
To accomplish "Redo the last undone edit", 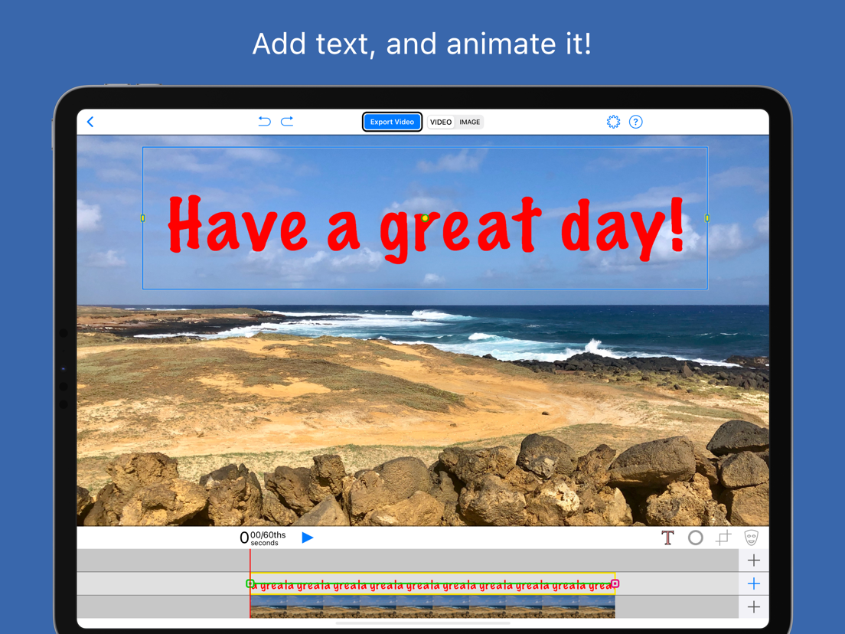I will click(x=287, y=121).
